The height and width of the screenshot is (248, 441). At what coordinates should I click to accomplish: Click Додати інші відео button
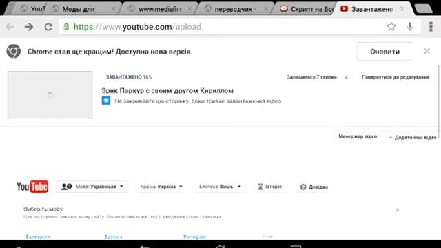point(413,137)
